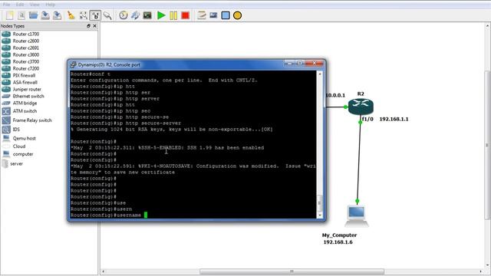Open console to all devices icon
This screenshot has height=276, width=491.
click(x=147, y=15)
